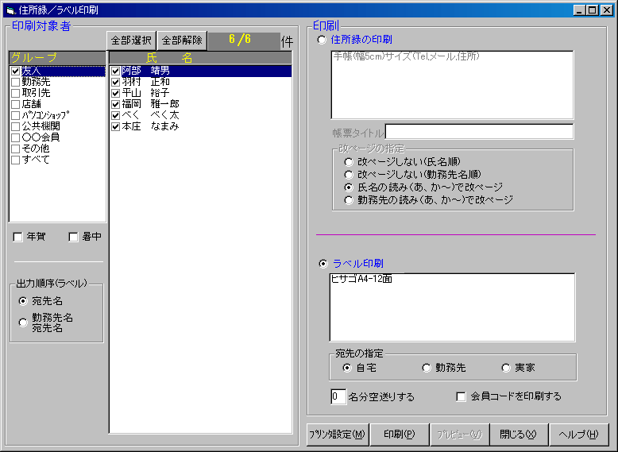
Task: Select 実家 as destination address
Action: click(x=506, y=368)
